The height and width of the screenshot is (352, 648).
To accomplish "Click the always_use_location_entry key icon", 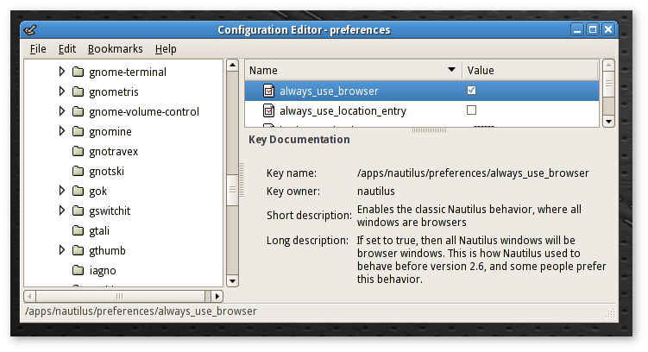I will [268, 110].
